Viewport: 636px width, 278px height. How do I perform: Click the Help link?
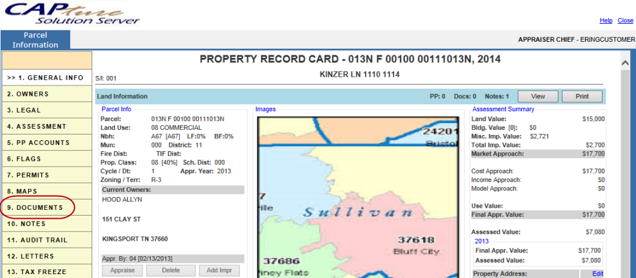click(606, 21)
